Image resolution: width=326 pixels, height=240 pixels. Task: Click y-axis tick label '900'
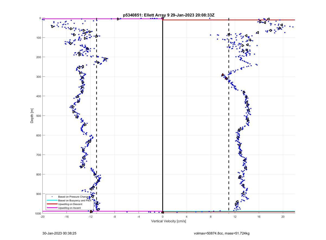point(39,194)
